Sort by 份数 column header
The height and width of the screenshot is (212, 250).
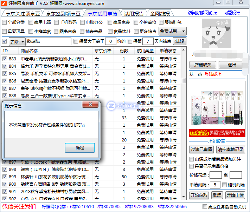[x=124, y=51]
